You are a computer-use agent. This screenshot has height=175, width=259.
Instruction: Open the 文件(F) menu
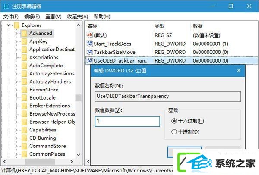(x=11, y=16)
